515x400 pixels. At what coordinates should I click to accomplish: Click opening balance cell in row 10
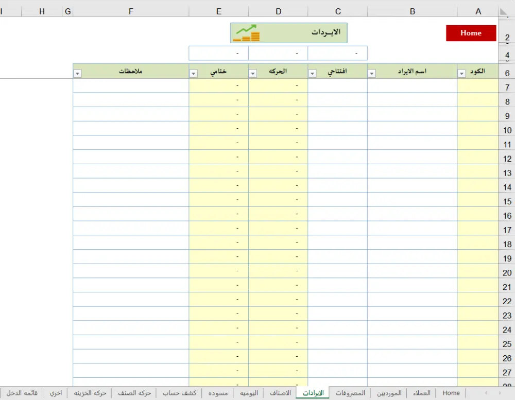coord(338,128)
